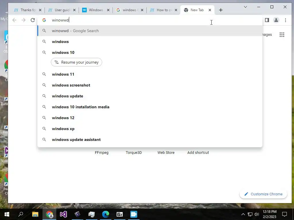The width and height of the screenshot is (294, 220).
Task: Close the 'Windows' tab
Action: [x=108, y=10]
